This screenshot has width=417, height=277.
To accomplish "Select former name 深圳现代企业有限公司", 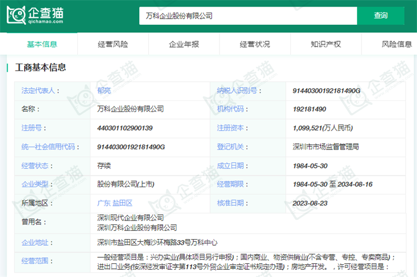I will click(131, 218).
